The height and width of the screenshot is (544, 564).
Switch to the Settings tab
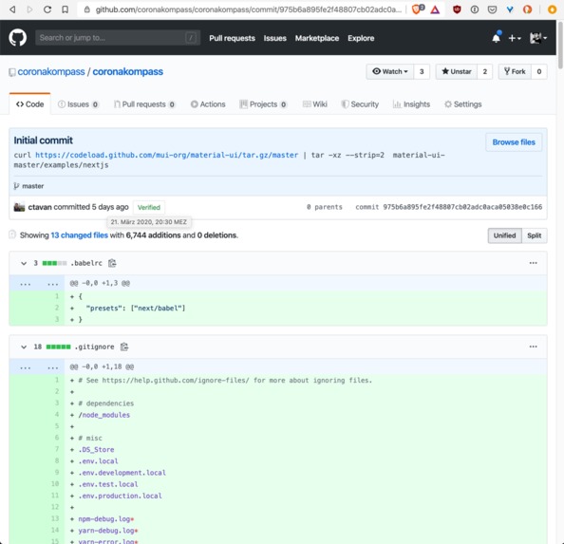(x=463, y=104)
